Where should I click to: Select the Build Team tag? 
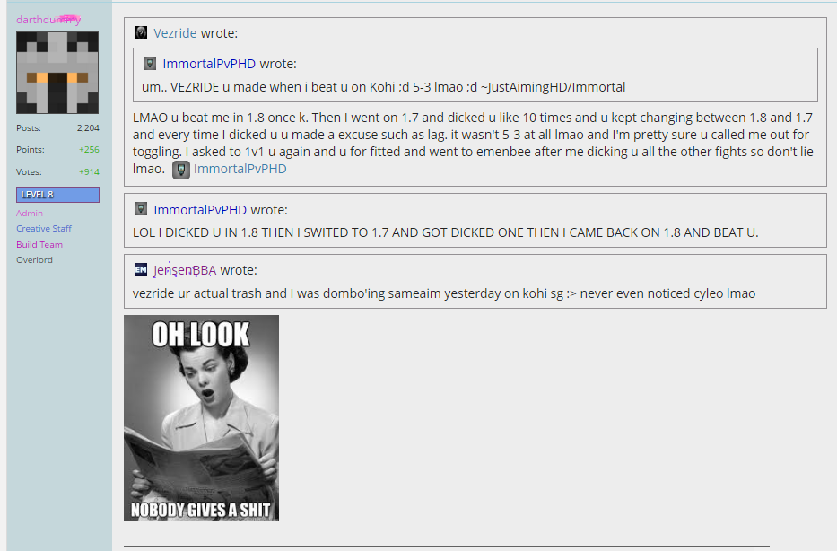pos(39,244)
